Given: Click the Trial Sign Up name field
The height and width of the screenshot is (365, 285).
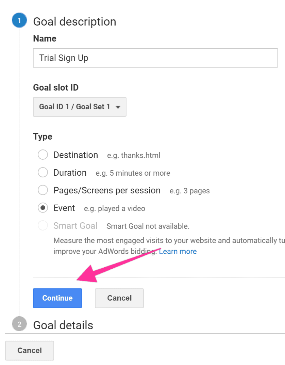Looking at the screenshot, I should click(x=155, y=58).
